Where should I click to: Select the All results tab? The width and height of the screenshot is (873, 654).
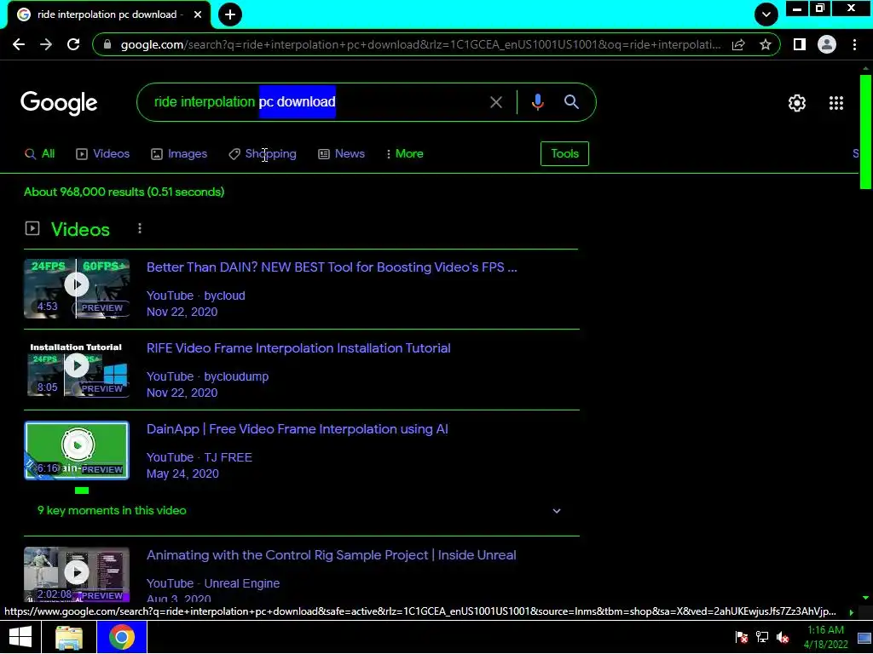40,154
